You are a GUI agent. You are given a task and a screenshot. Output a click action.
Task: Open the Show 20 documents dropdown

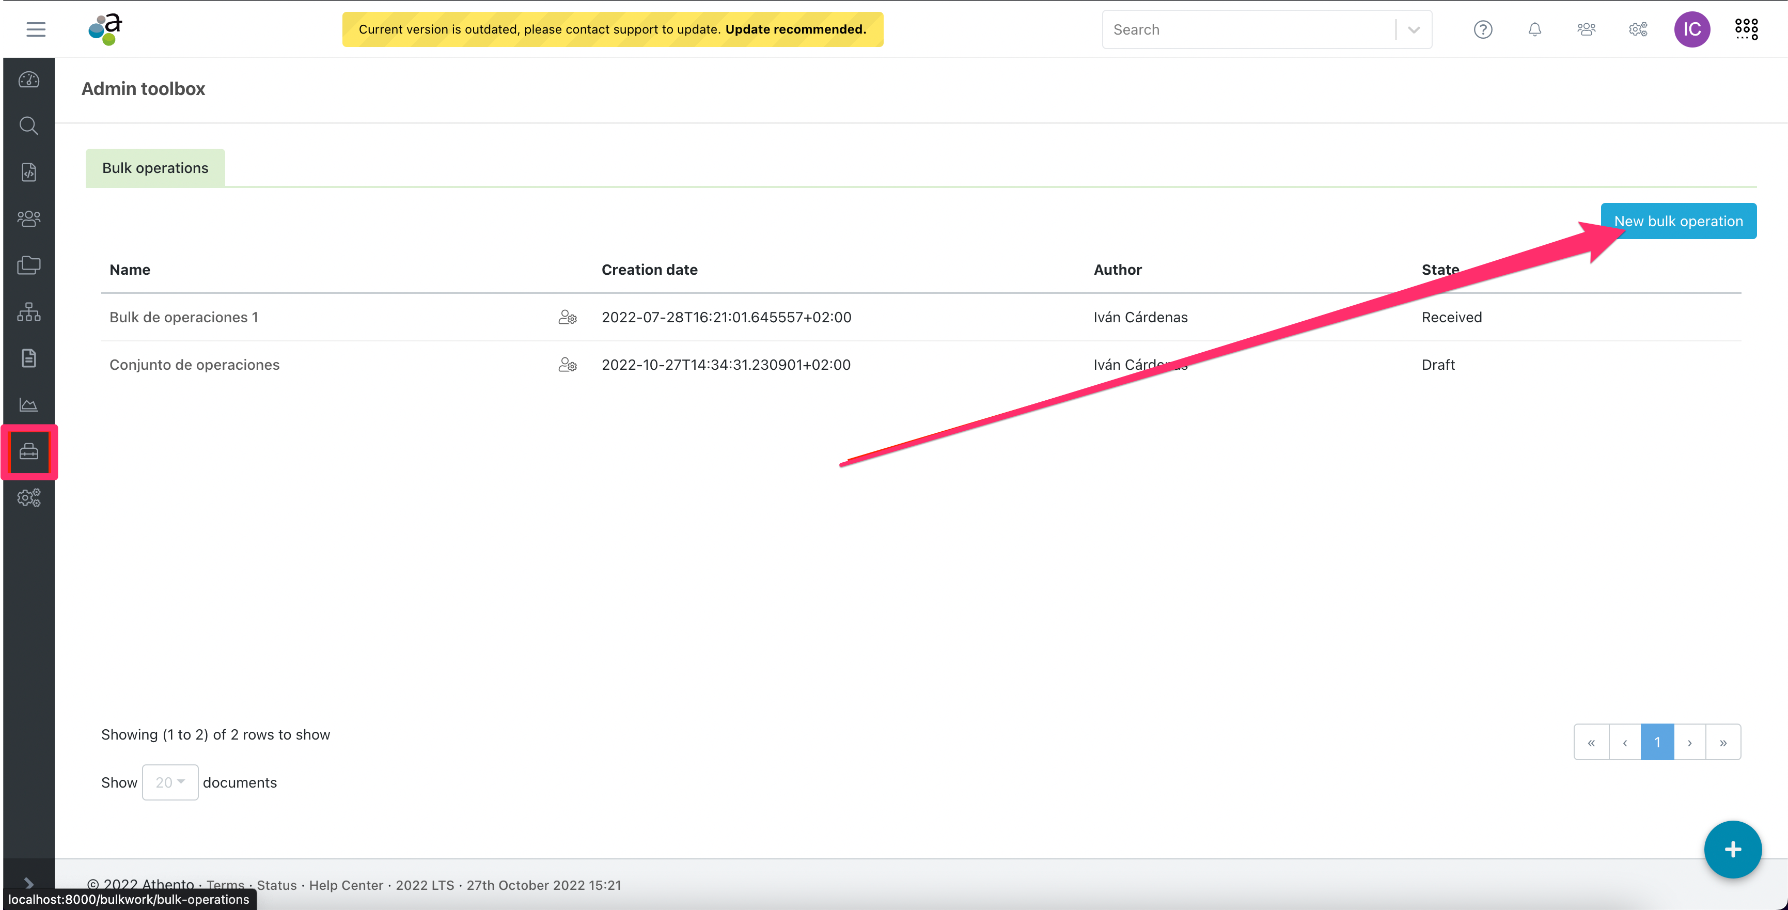point(170,782)
